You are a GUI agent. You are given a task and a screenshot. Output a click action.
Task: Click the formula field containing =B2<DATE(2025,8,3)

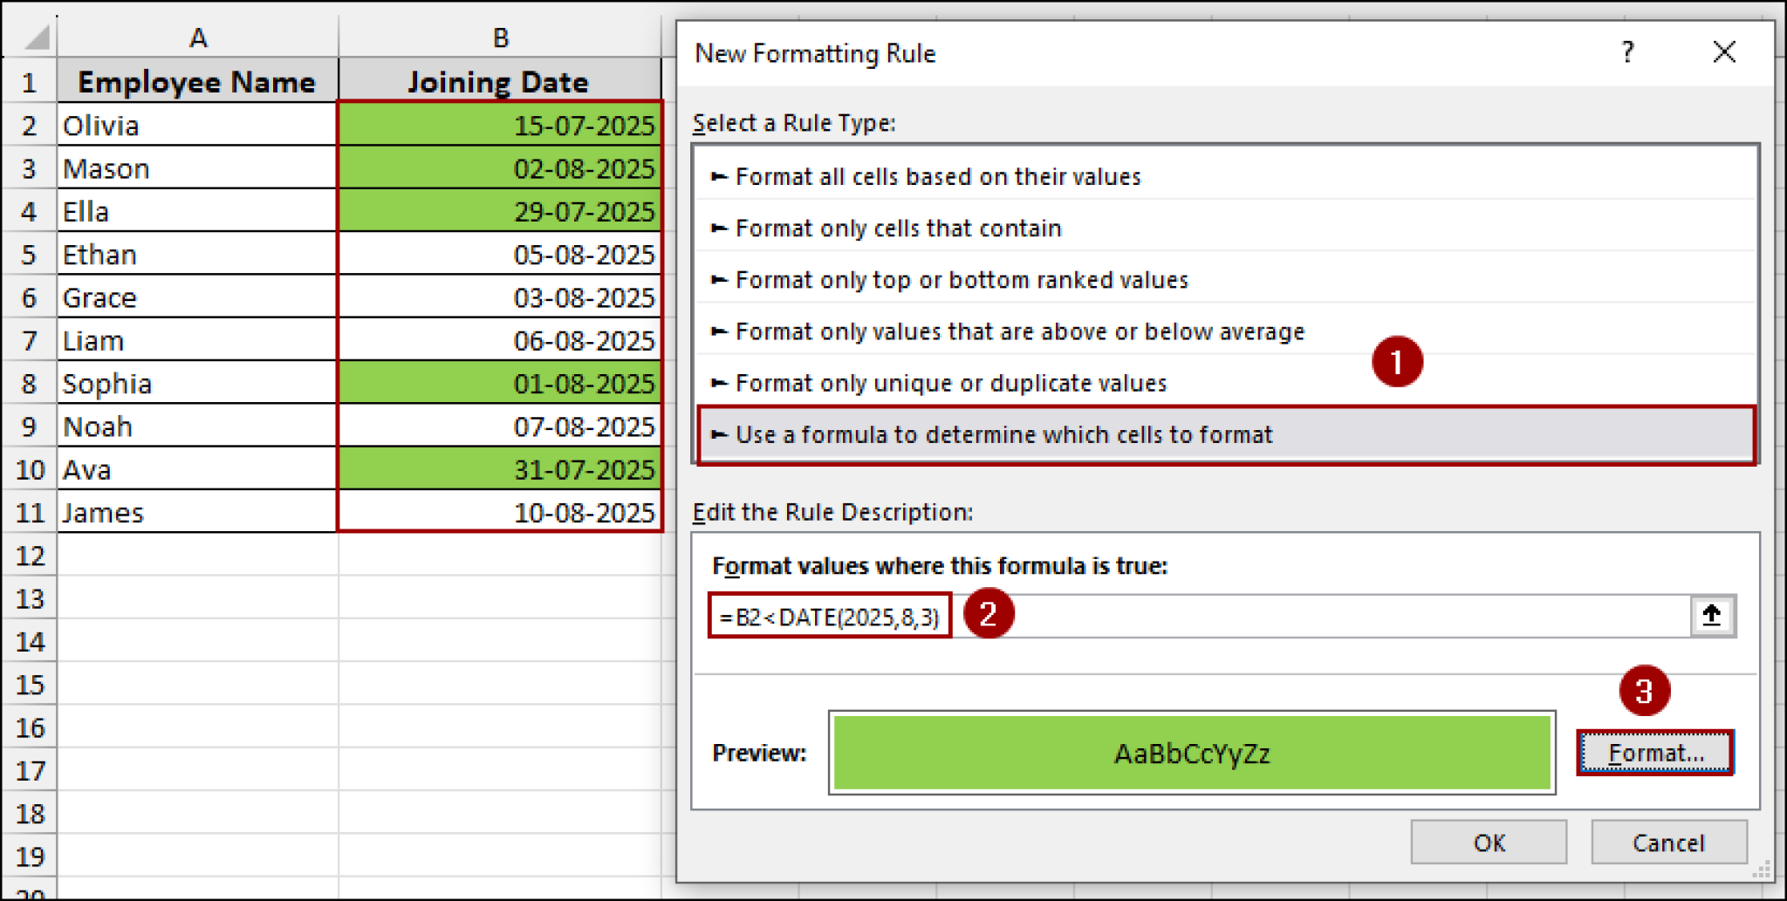pos(827,615)
